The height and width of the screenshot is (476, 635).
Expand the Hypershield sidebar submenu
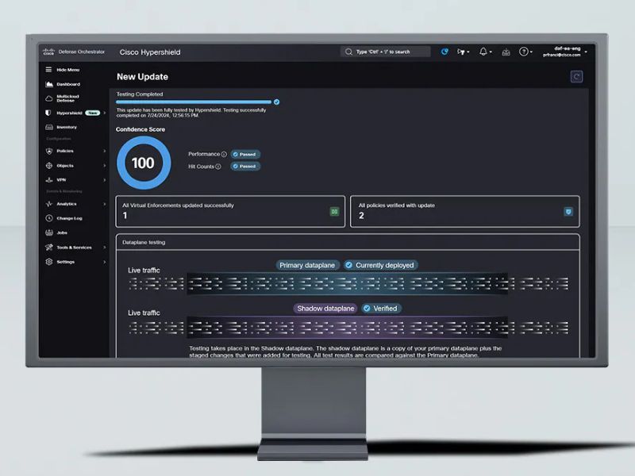point(104,113)
